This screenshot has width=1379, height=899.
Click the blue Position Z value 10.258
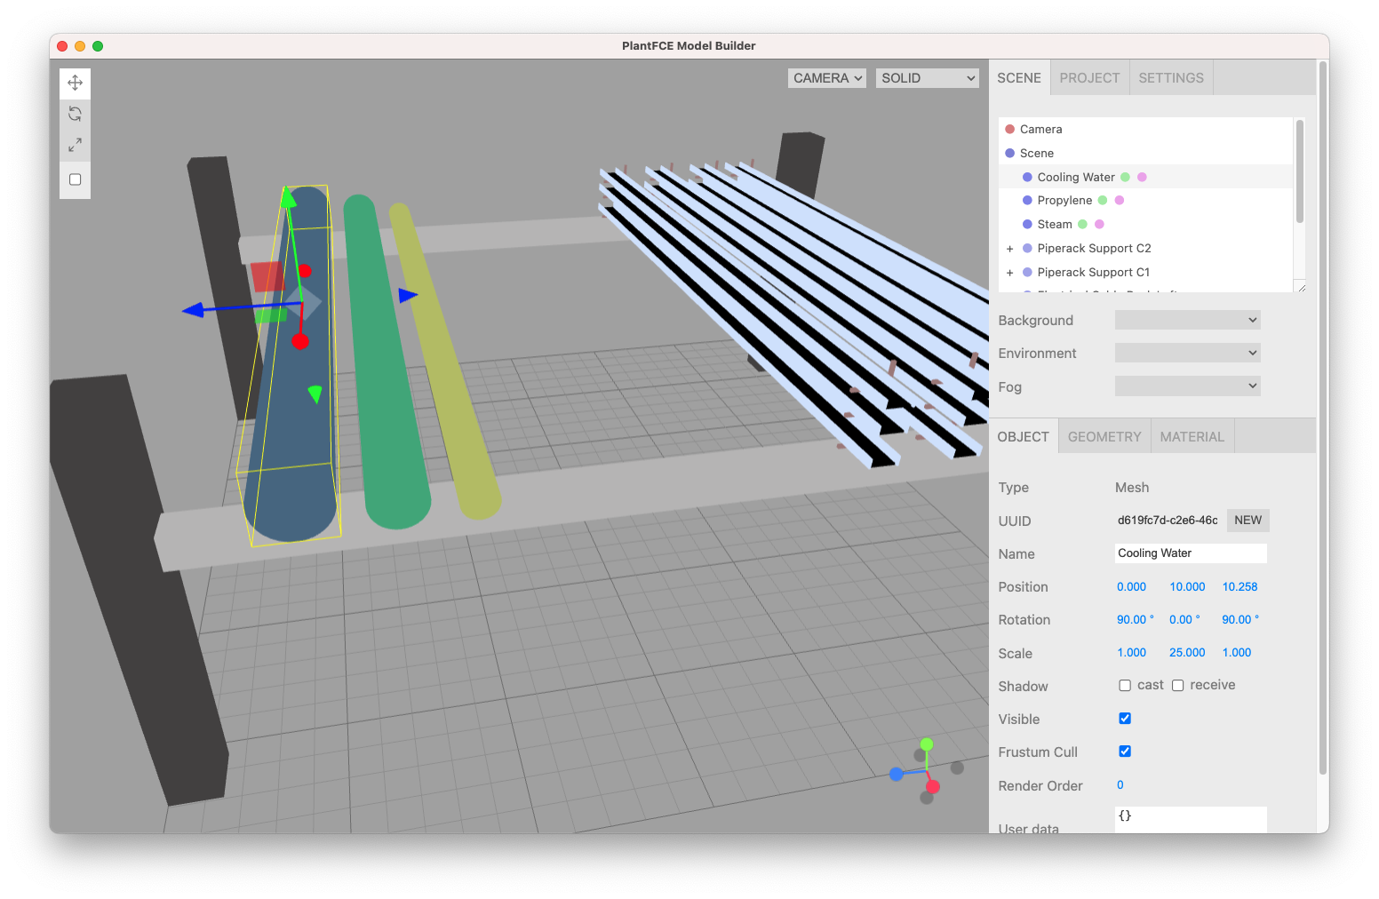(x=1240, y=586)
